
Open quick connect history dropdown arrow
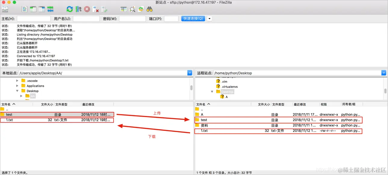210,19
